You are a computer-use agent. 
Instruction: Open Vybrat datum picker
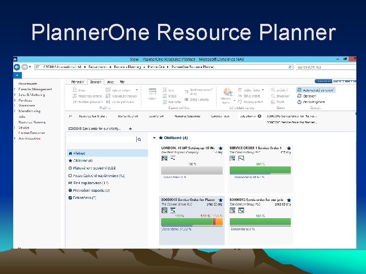pos(118,90)
